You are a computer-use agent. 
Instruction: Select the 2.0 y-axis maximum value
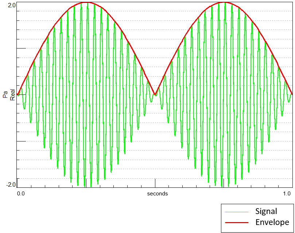11,5
